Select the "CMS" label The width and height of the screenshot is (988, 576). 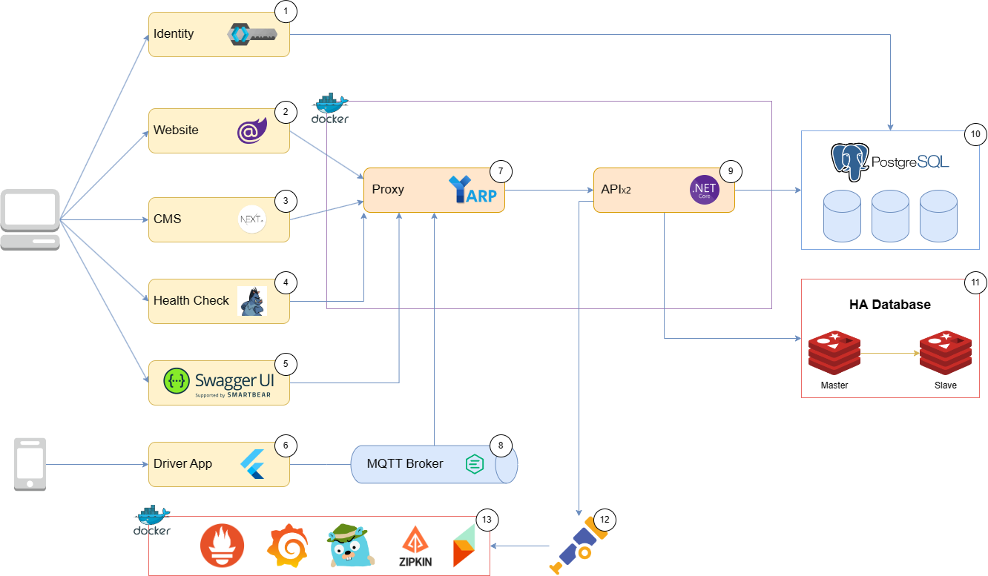point(167,219)
